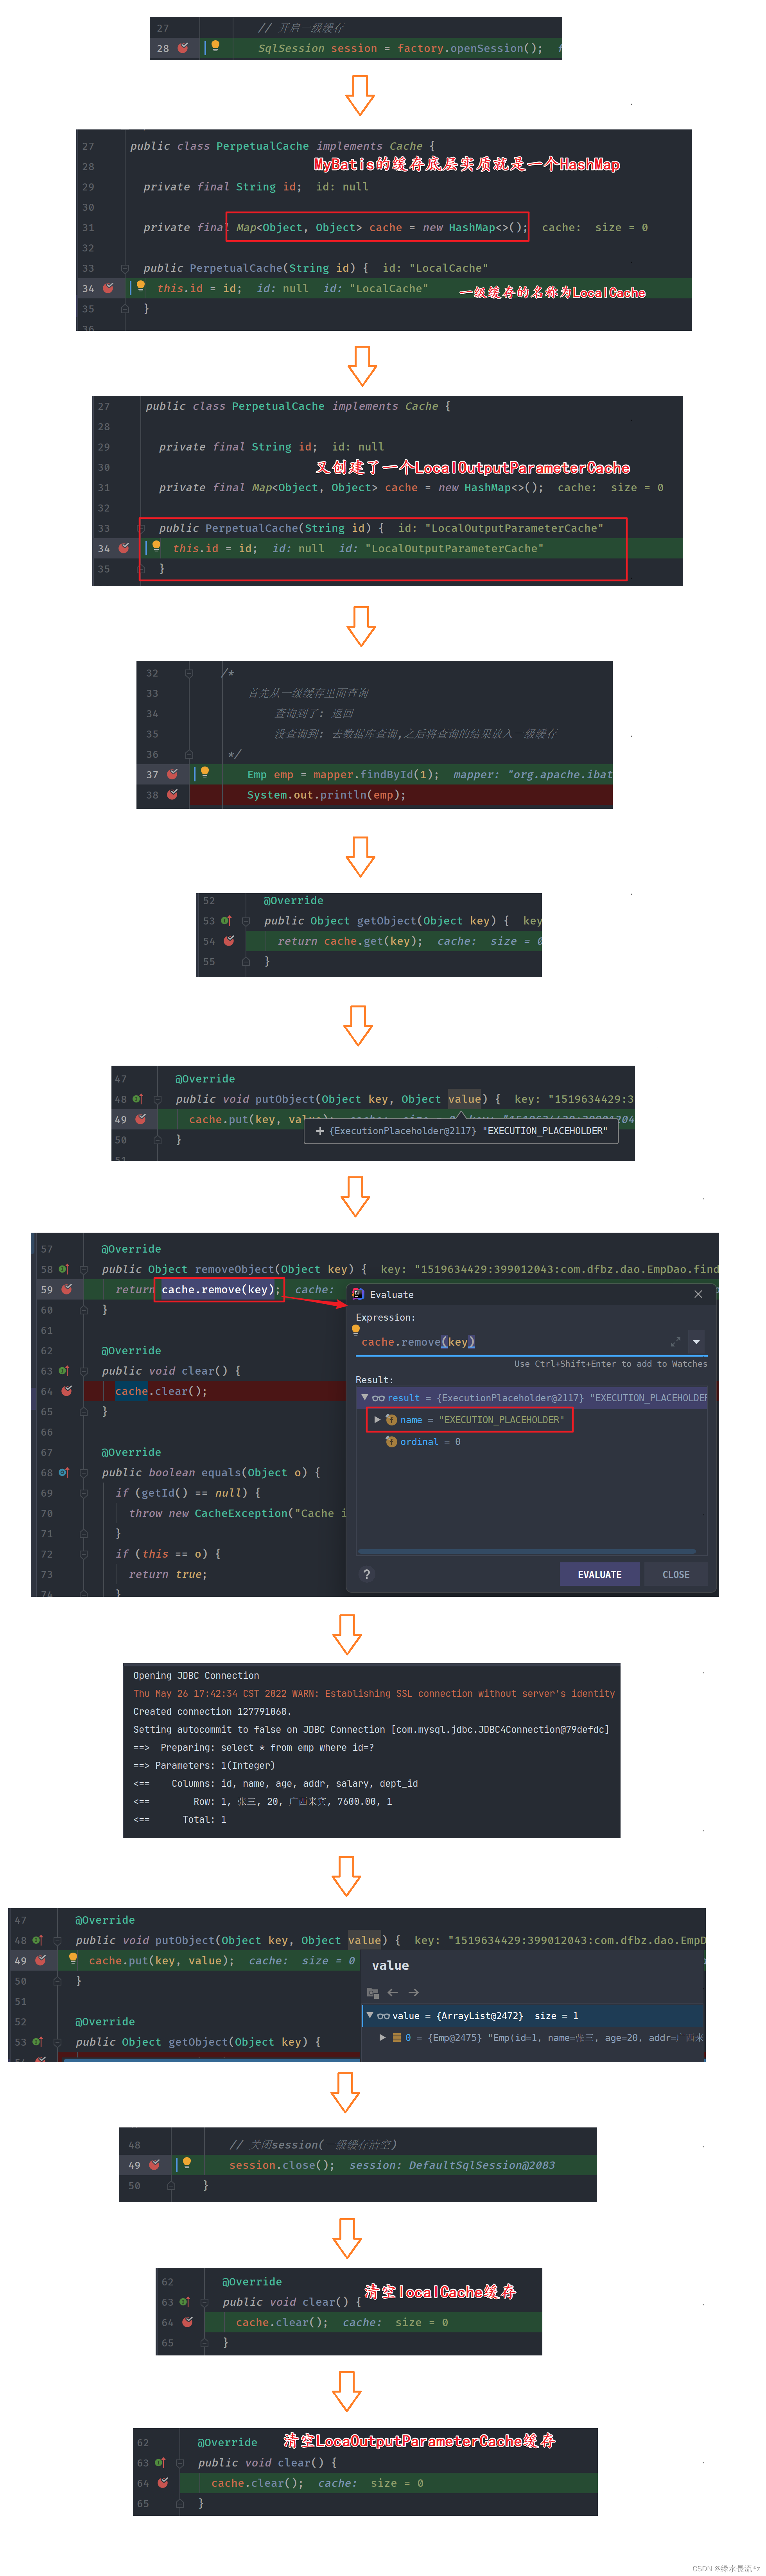The width and height of the screenshot is (766, 2576).
Task: Toggle breakpoint on cache.put line beside value popup
Action: point(41,1960)
